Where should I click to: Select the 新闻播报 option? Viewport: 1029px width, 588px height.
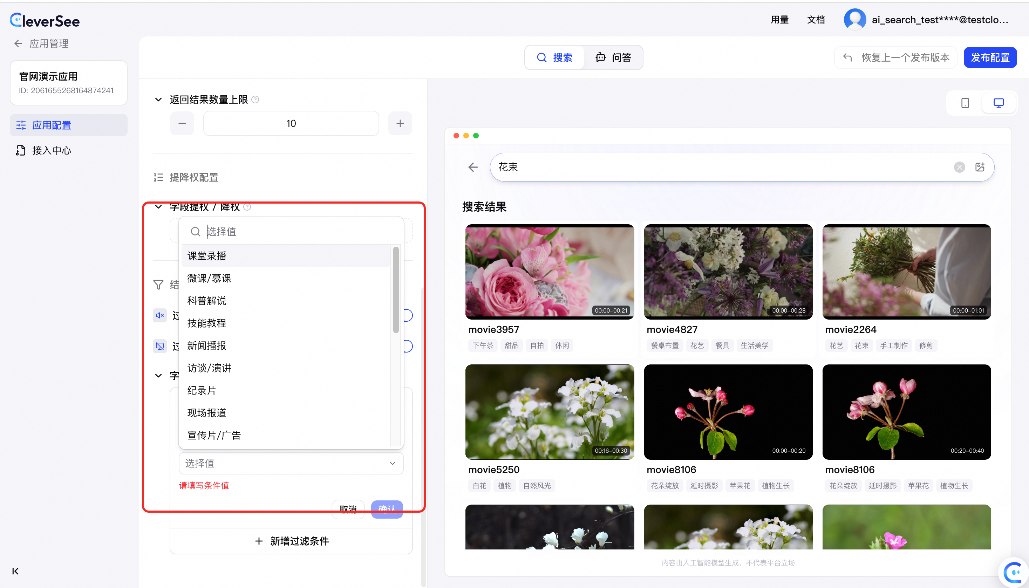tap(286, 345)
